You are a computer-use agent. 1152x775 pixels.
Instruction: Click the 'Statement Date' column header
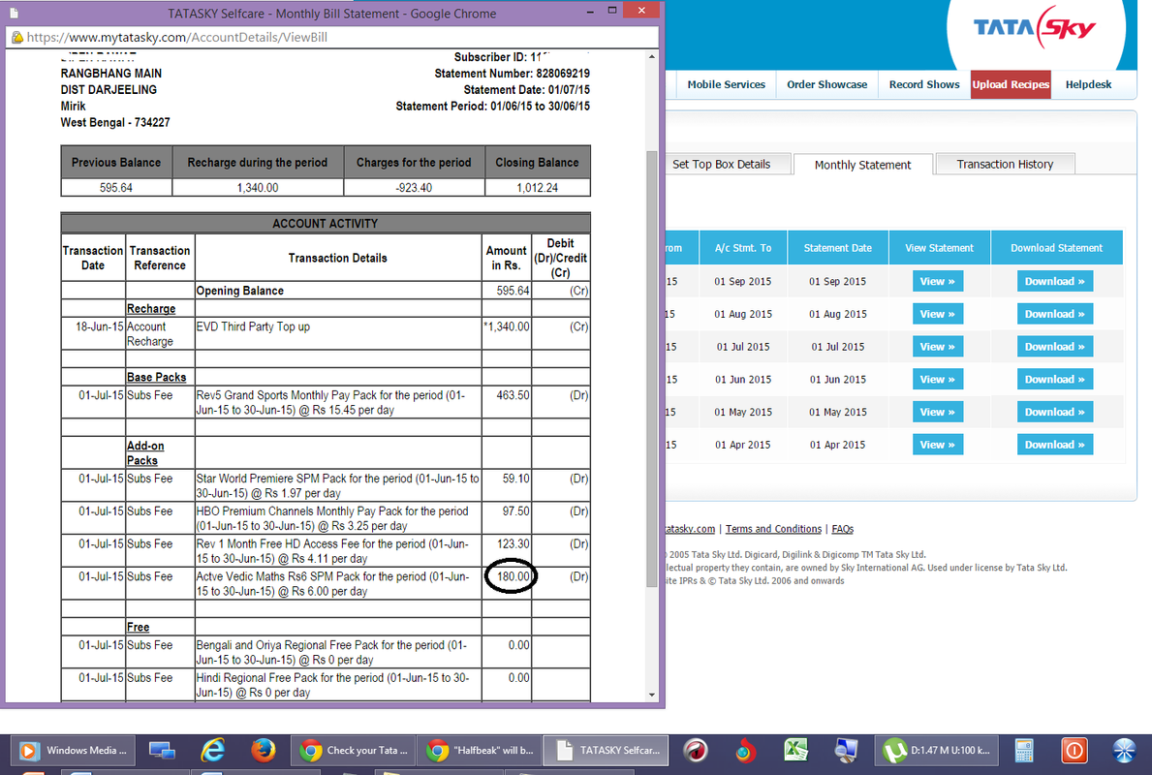(x=837, y=248)
